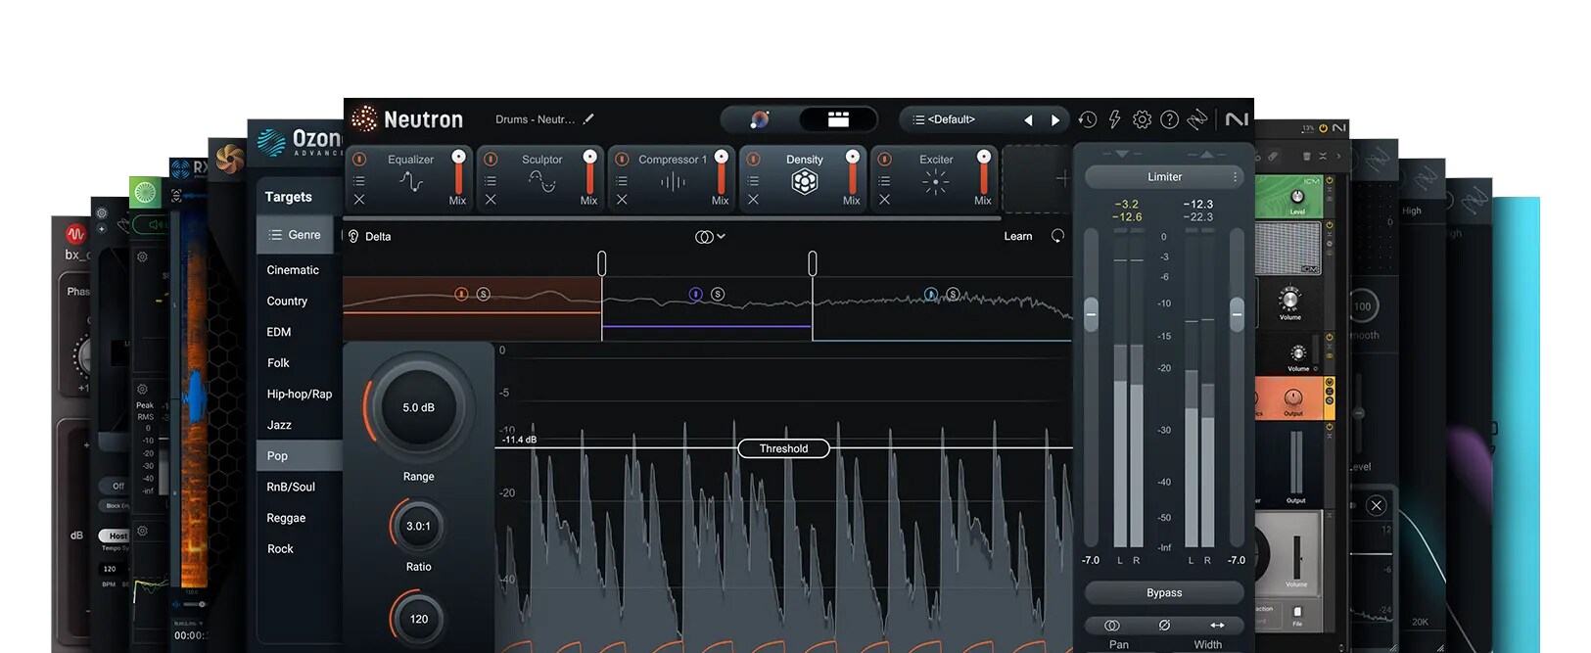Open the Density module presets list
This screenshot has width=1591, height=653.
coord(753,180)
